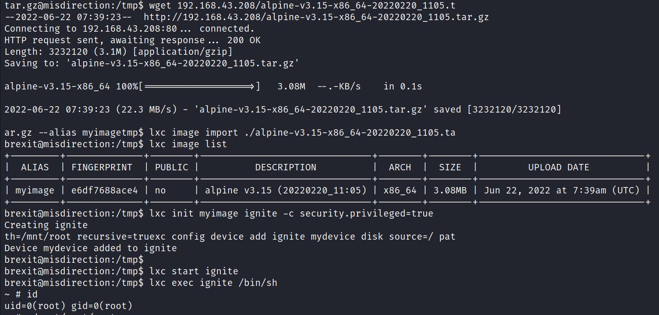Select the ARCH column header
Image resolution: width=659 pixels, height=315 pixels.
tap(400, 167)
